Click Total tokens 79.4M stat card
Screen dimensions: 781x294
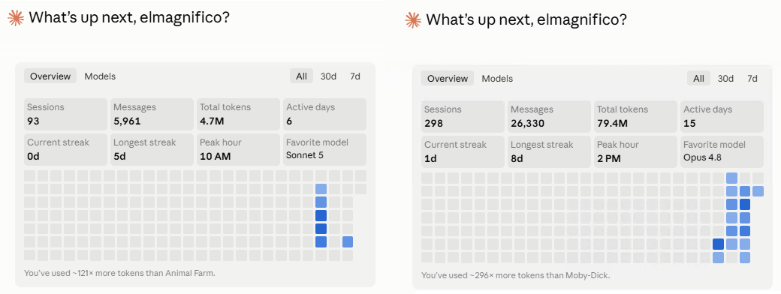[x=635, y=117]
